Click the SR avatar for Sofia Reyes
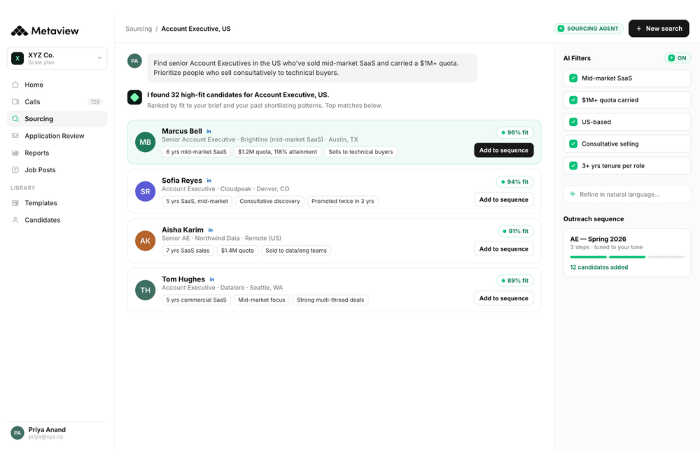This screenshot has height=467, width=700. pyautogui.click(x=145, y=192)
